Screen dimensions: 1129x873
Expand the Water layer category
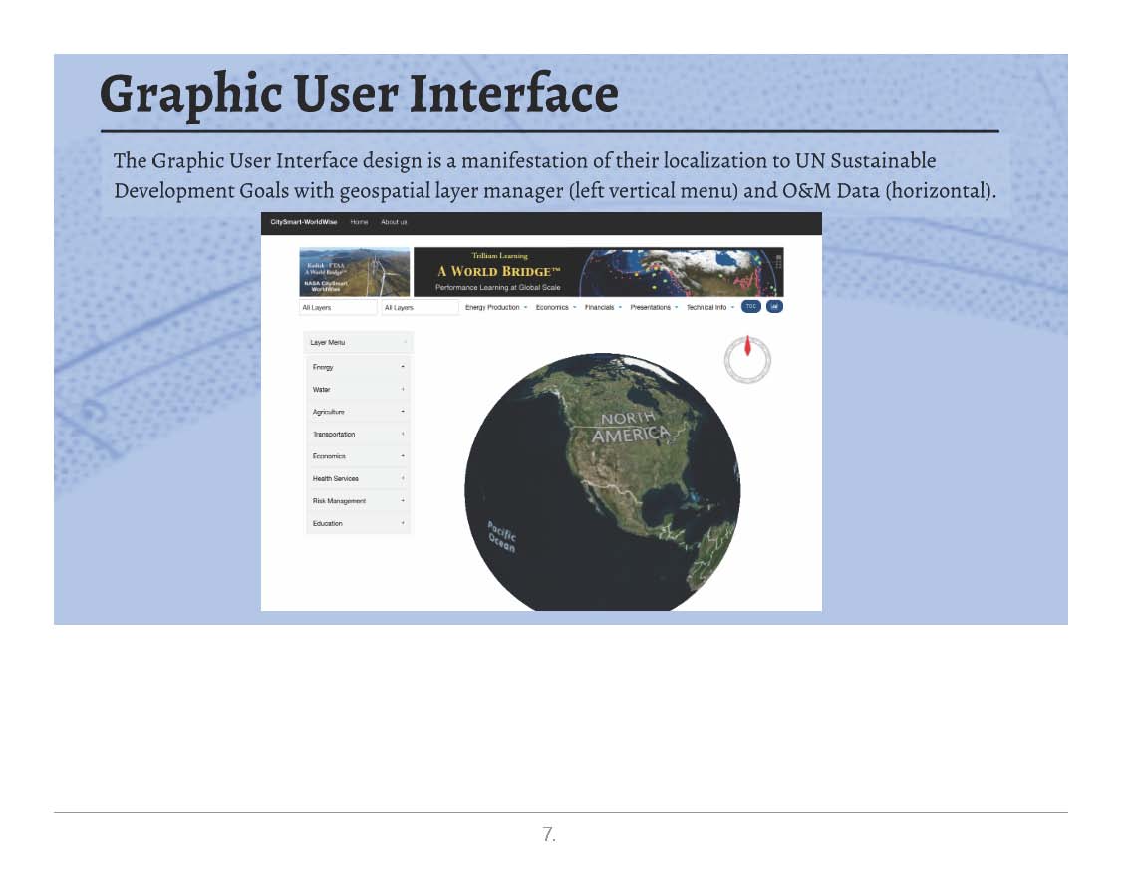[x=358, y=390]
